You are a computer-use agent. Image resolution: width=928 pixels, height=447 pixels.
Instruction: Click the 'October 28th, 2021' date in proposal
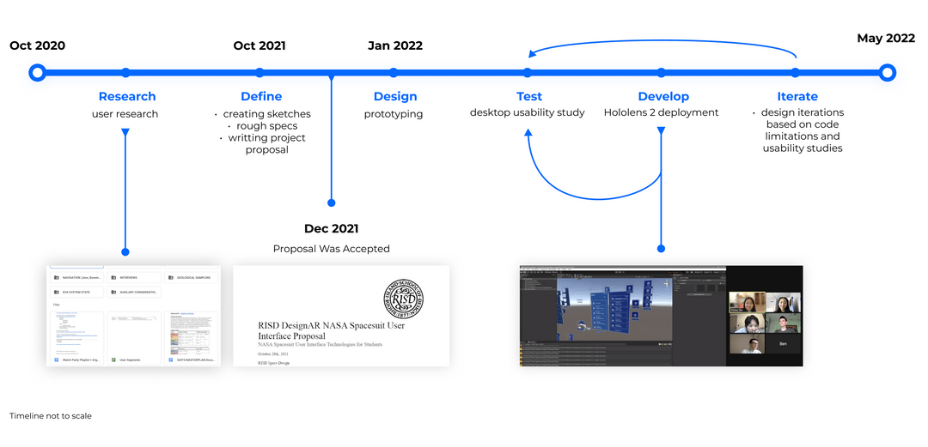tap(277, 353)
